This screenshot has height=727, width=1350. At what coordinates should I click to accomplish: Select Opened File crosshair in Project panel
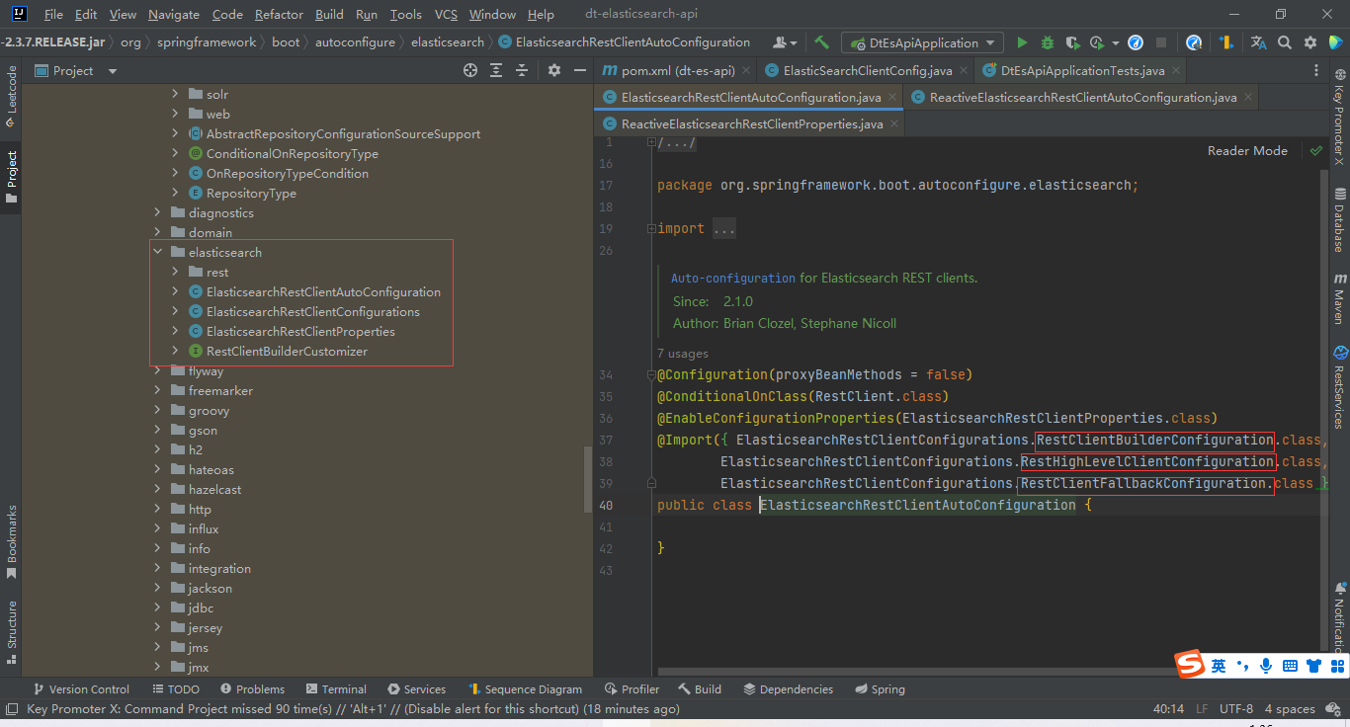tap(470, 70)
